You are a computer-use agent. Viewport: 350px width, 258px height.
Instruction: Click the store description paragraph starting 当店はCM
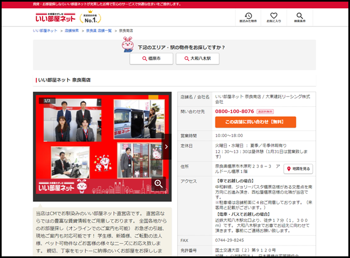(102, 232)
